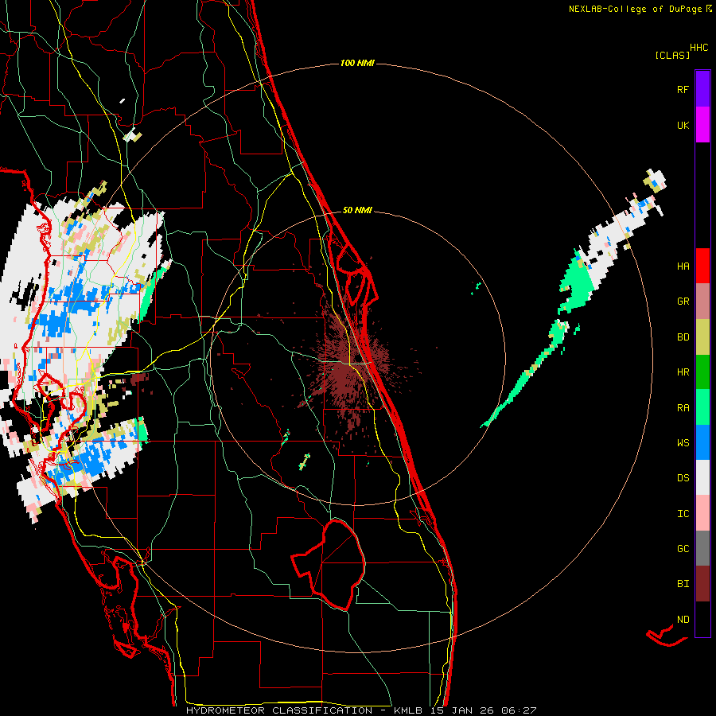This screenshot has height=716, width=716.
Task: Click the HYDROMETEOR CLASSIFICATION KMLB title text
Action: (361, 710)
